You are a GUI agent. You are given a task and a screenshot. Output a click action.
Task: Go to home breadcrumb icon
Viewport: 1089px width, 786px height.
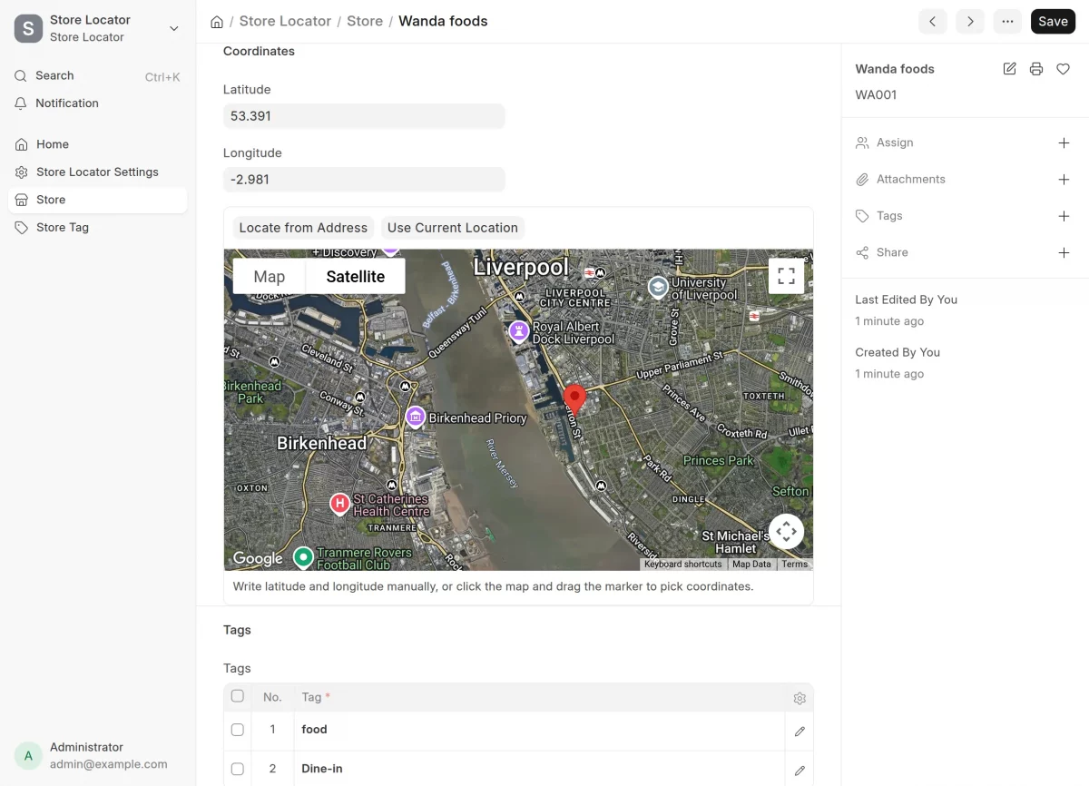pyautogui.click(x=217, y=22)
